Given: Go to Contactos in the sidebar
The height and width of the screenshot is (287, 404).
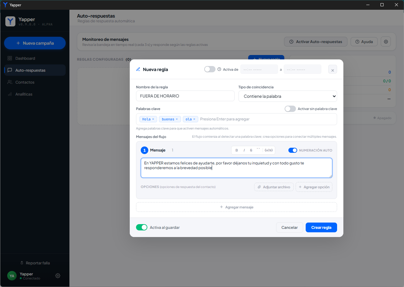Looking at the screenshot, I should 35,82.
